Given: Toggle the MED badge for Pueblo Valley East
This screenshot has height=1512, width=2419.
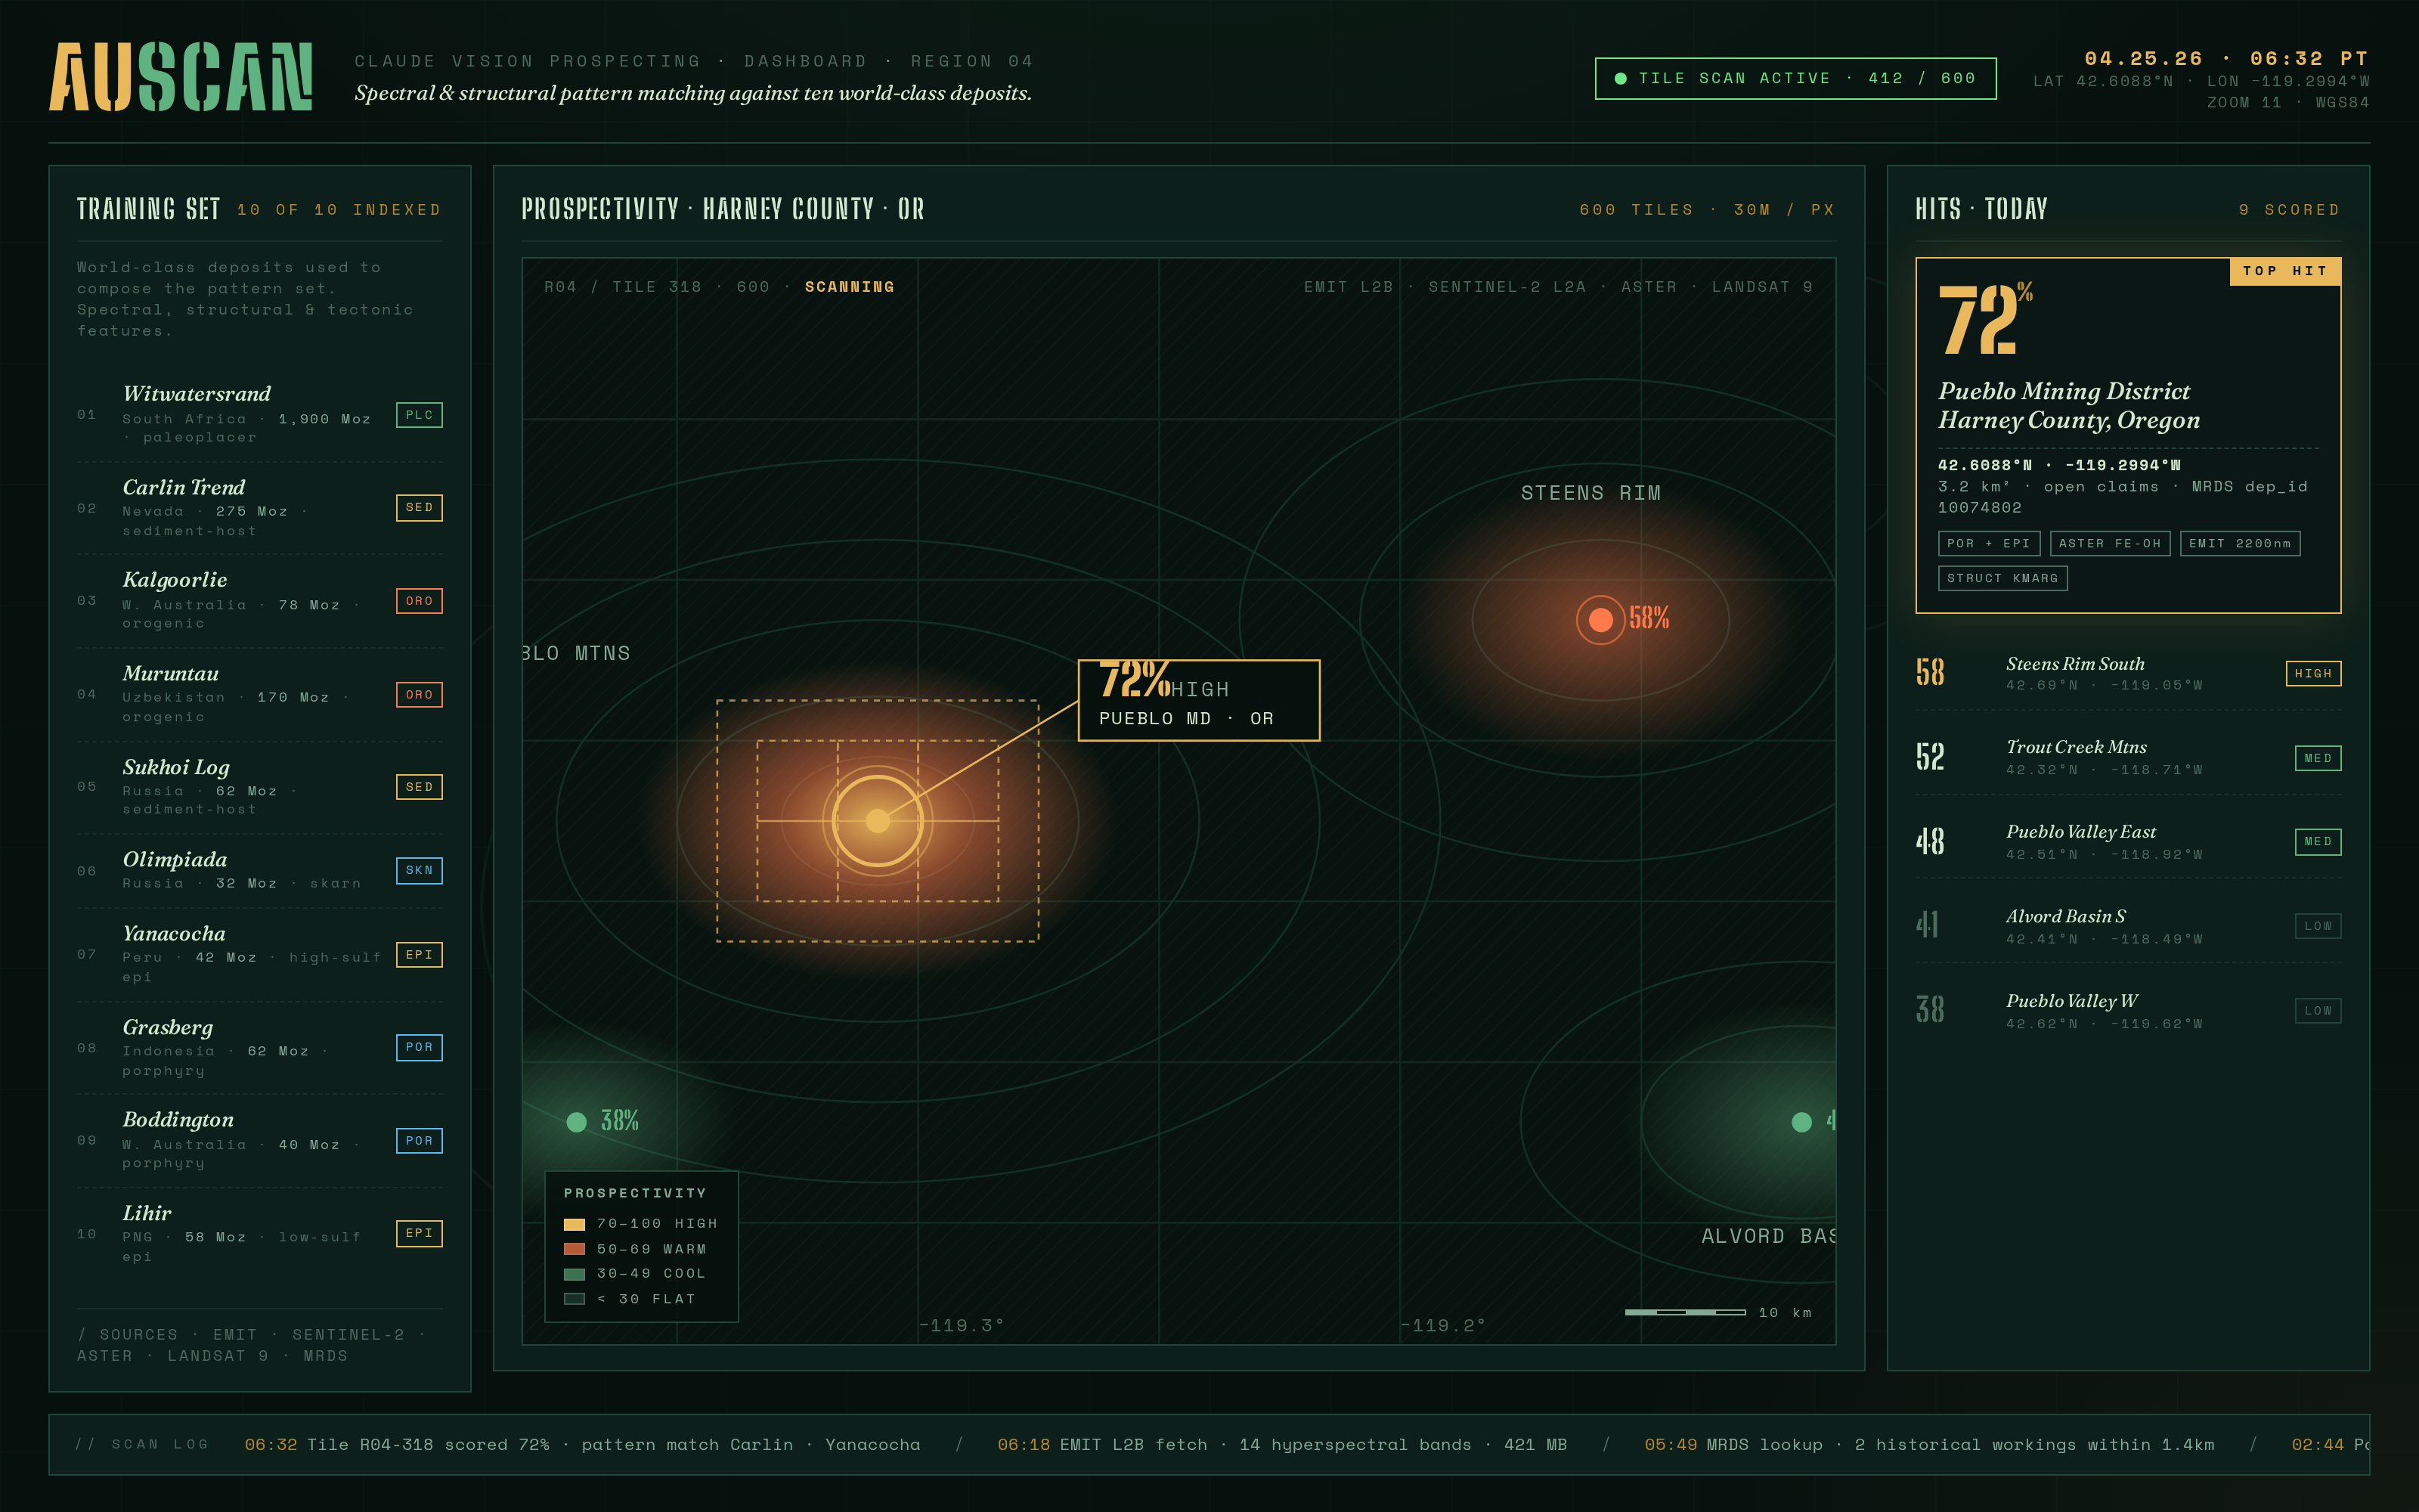Looking at the screenshot, I should (x=2318, y=842).
